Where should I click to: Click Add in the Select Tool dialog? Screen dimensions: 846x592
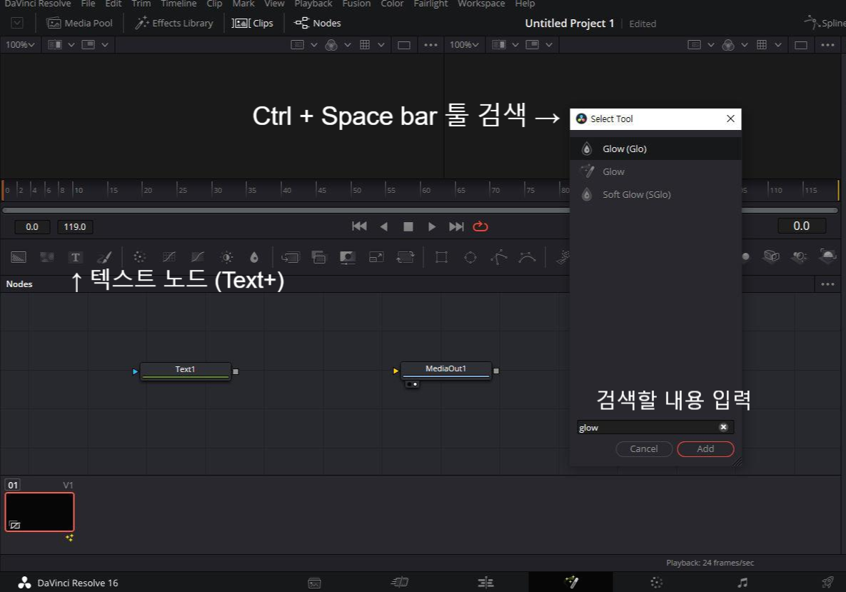coord(705,448)
